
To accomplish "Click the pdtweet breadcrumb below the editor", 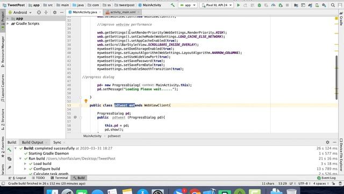I will click(x=114, y=136).
